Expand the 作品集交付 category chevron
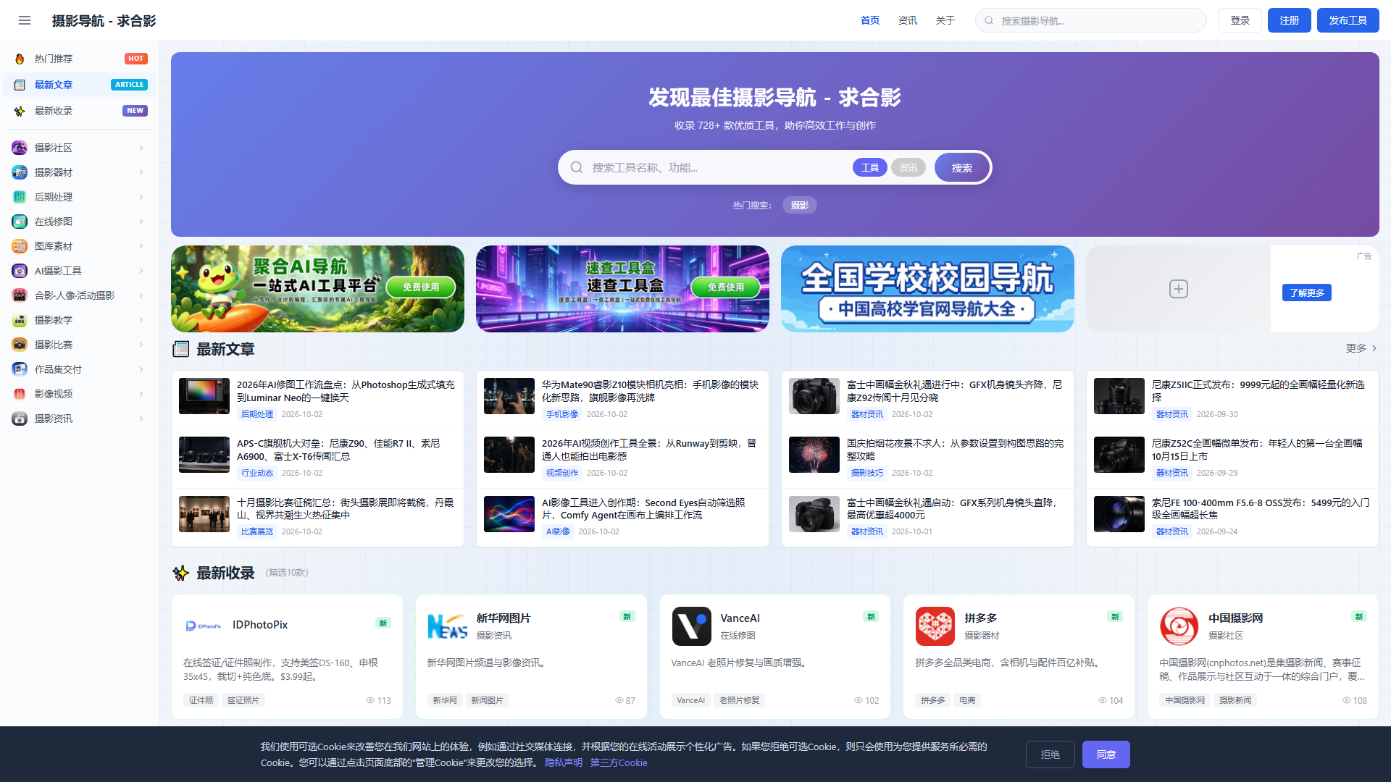 point(141,369)
